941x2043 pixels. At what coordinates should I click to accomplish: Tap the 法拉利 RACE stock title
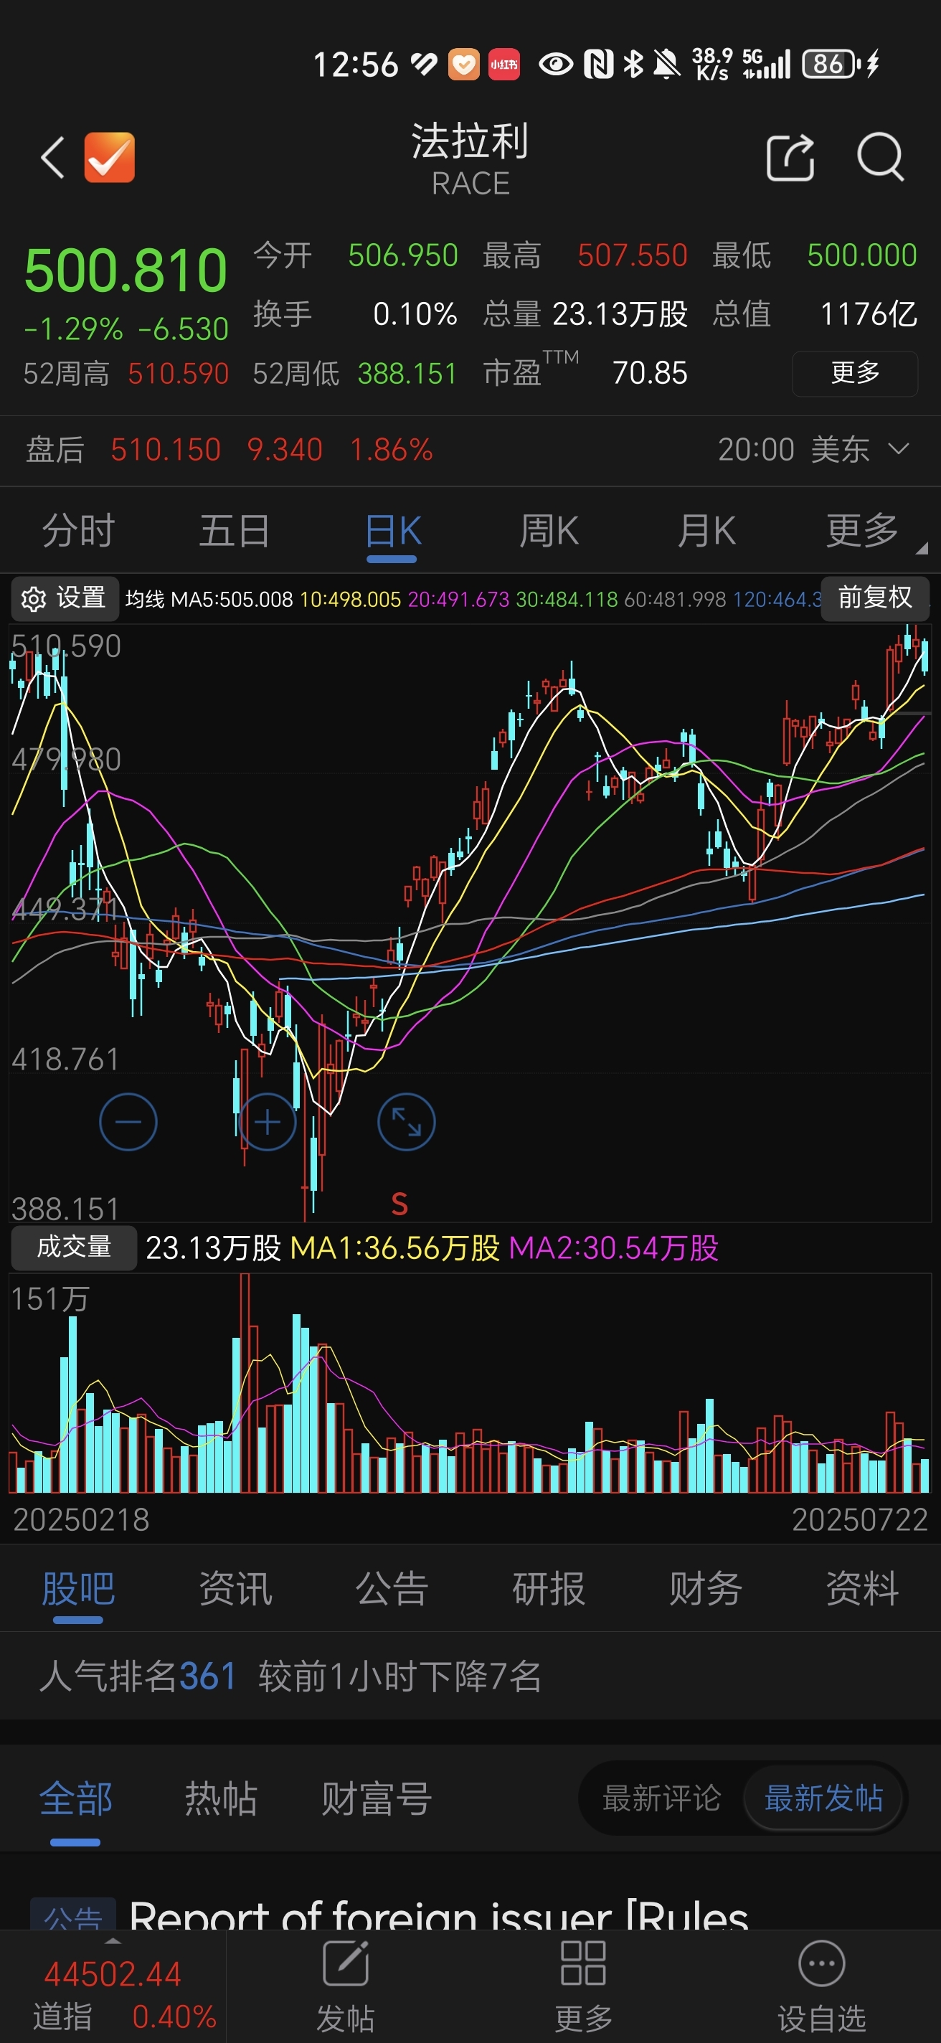(470, 159)
